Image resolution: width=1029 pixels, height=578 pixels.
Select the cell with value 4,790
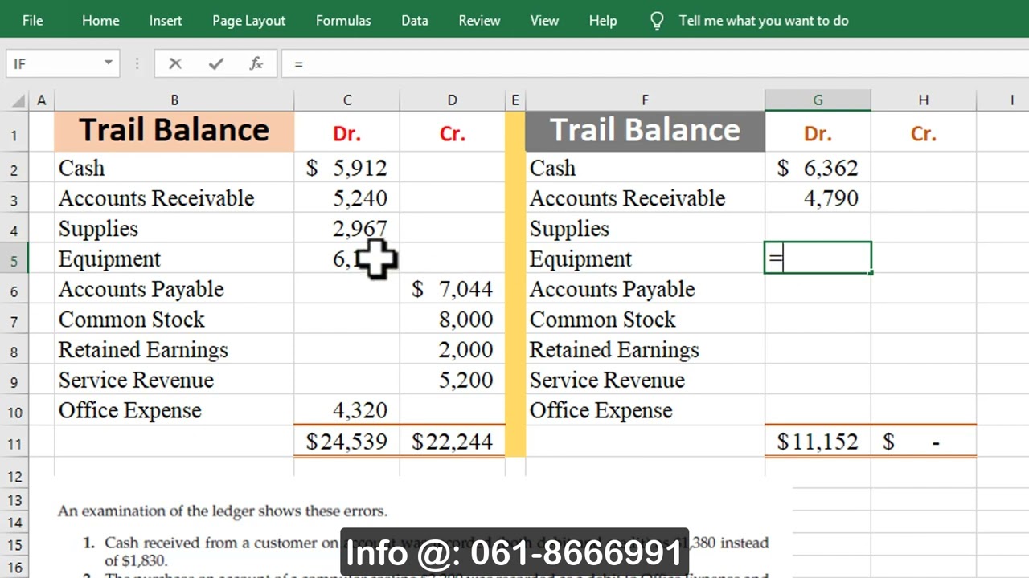pyautogui.click(x=818, y=198)
